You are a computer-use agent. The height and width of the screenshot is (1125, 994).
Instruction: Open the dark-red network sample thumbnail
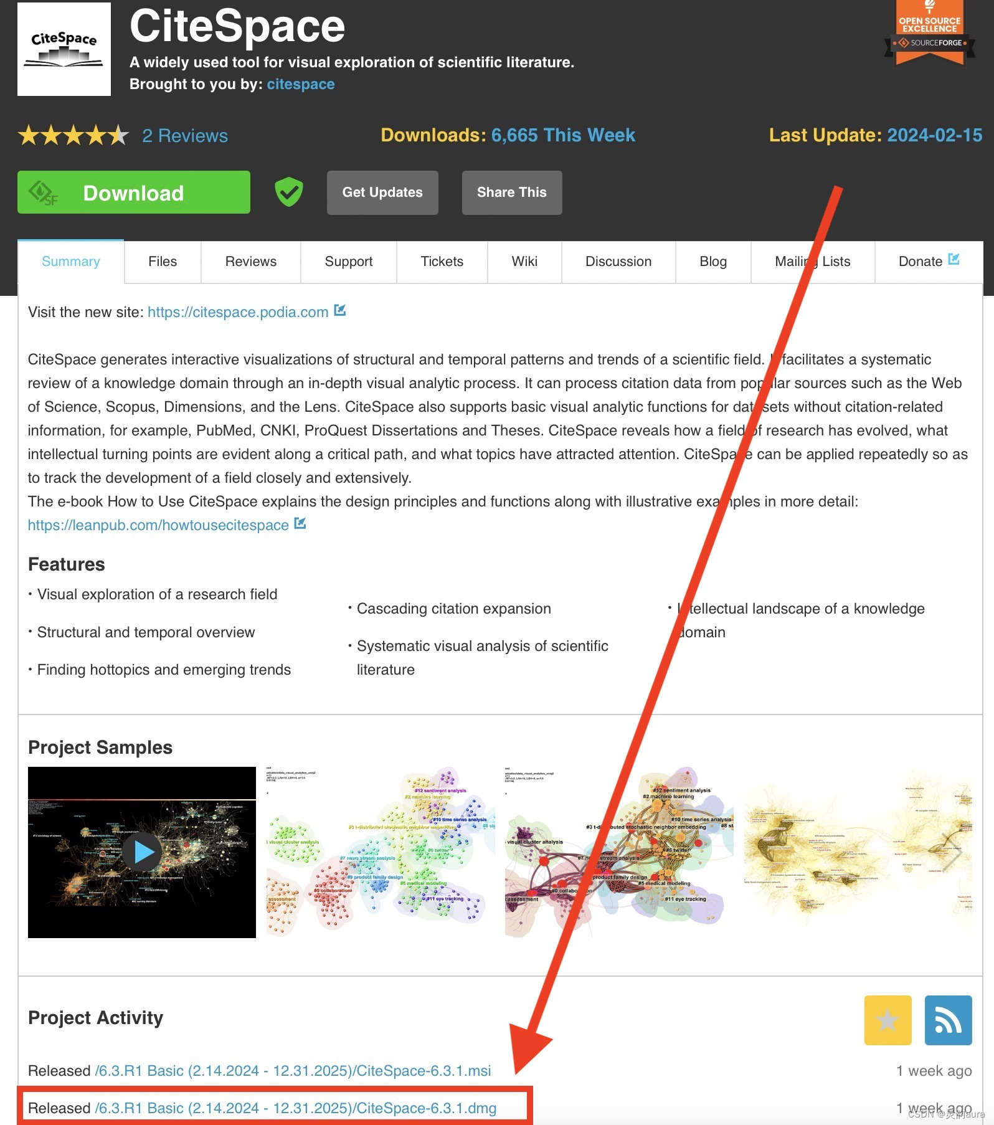pos(619,852)
